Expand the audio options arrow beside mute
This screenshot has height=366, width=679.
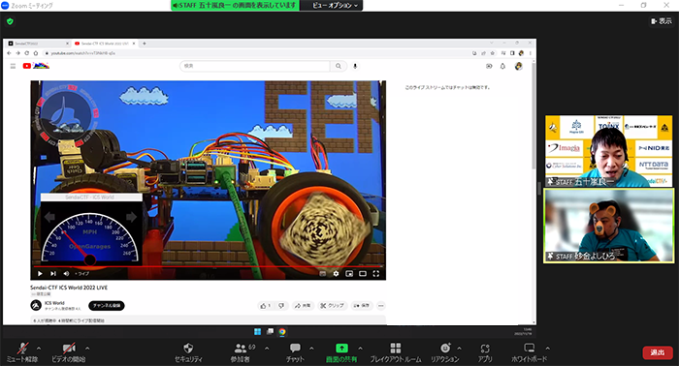(x=39, y=349)
